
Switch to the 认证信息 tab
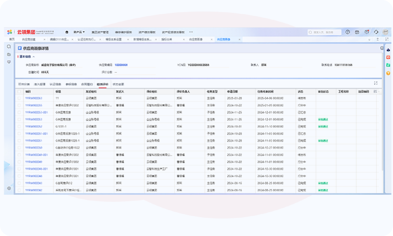(x=55, y=84)
